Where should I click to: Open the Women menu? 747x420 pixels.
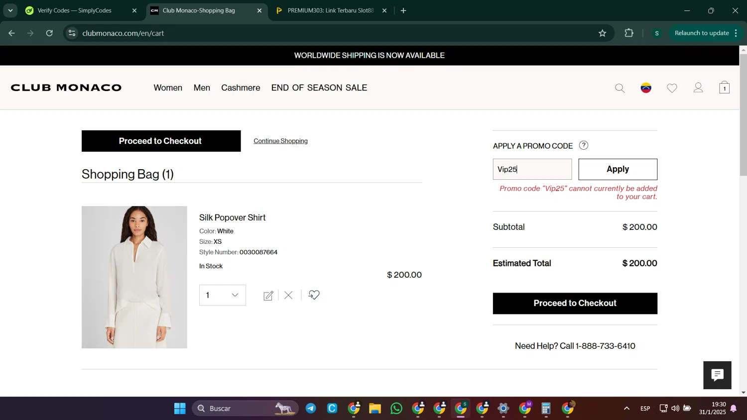click(x=168, y=88)
